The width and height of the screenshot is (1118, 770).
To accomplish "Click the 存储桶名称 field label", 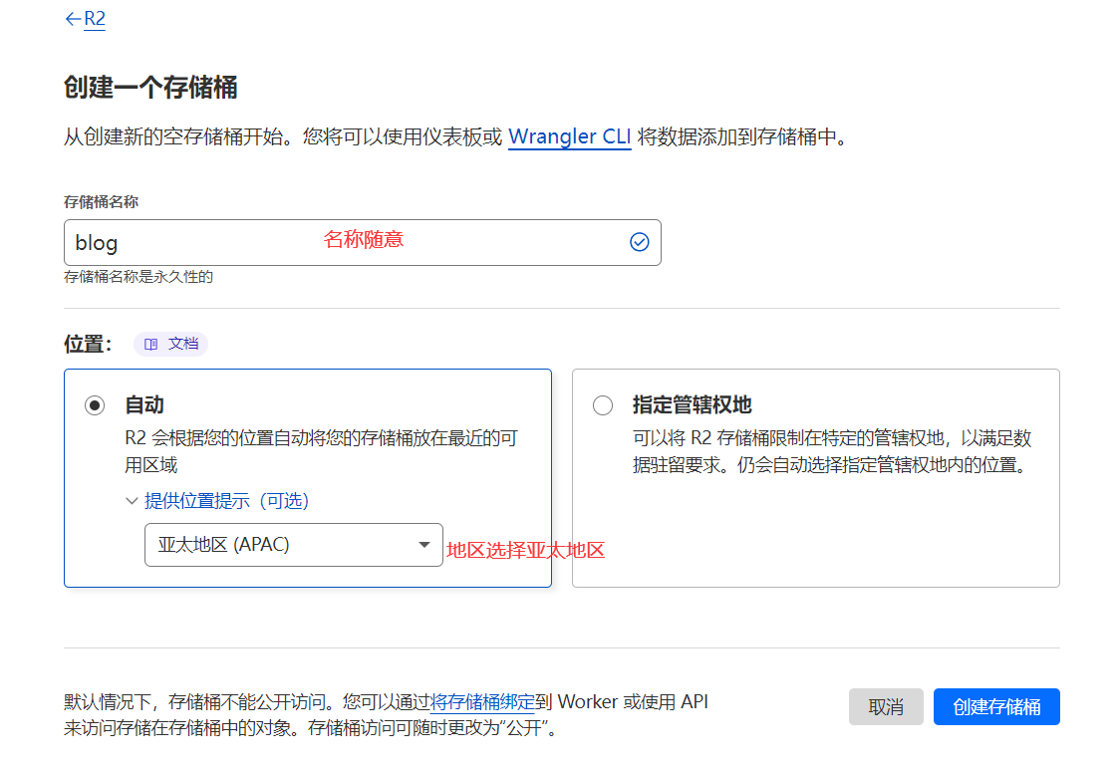I will click(x=101, y=202).
